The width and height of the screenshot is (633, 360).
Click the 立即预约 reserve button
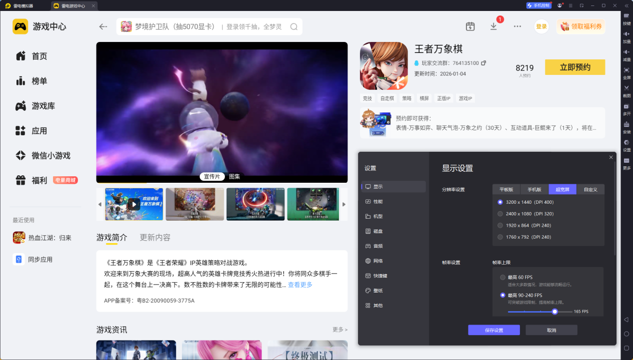point(575,67)
